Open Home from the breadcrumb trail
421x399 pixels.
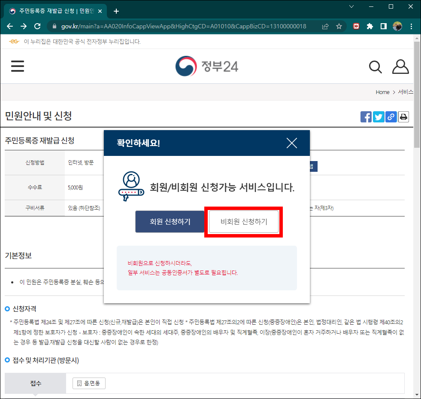point(382,92)
